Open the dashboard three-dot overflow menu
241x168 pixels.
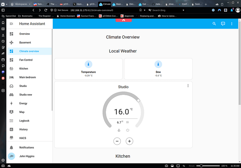coord(231,24)
